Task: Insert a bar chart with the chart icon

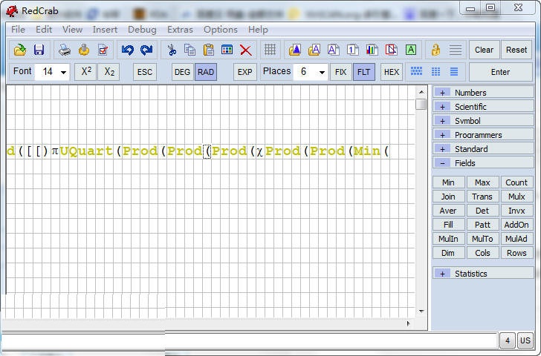Action: pos(372,50)
